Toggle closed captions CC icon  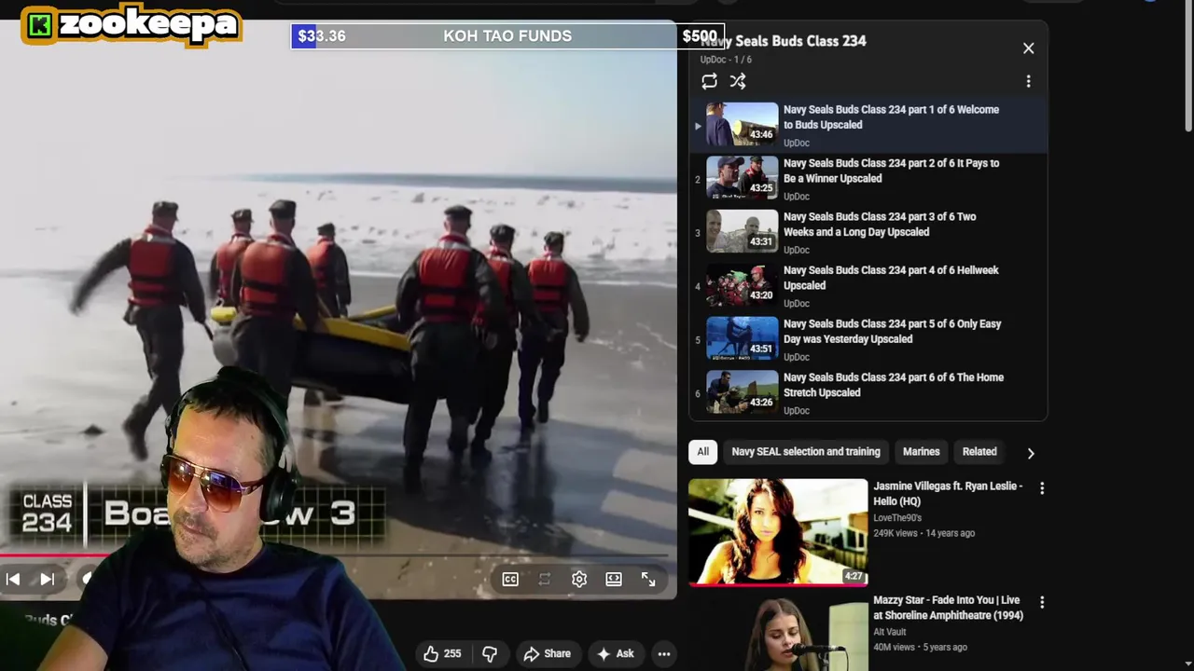click(x=510, y=579)
